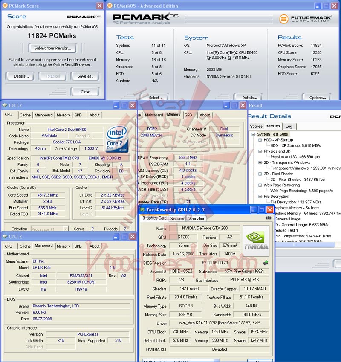Minimize the GPU-Z window
The height and width of the screenshot is (362, 341).
coord(253,210)
